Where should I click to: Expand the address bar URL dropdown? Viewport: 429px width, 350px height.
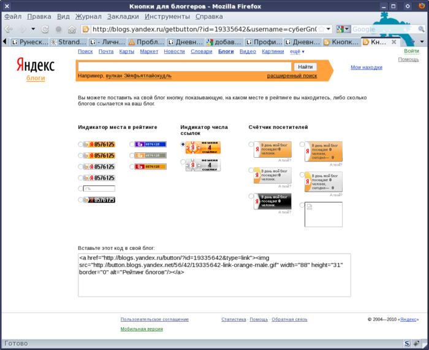[328, 29]
